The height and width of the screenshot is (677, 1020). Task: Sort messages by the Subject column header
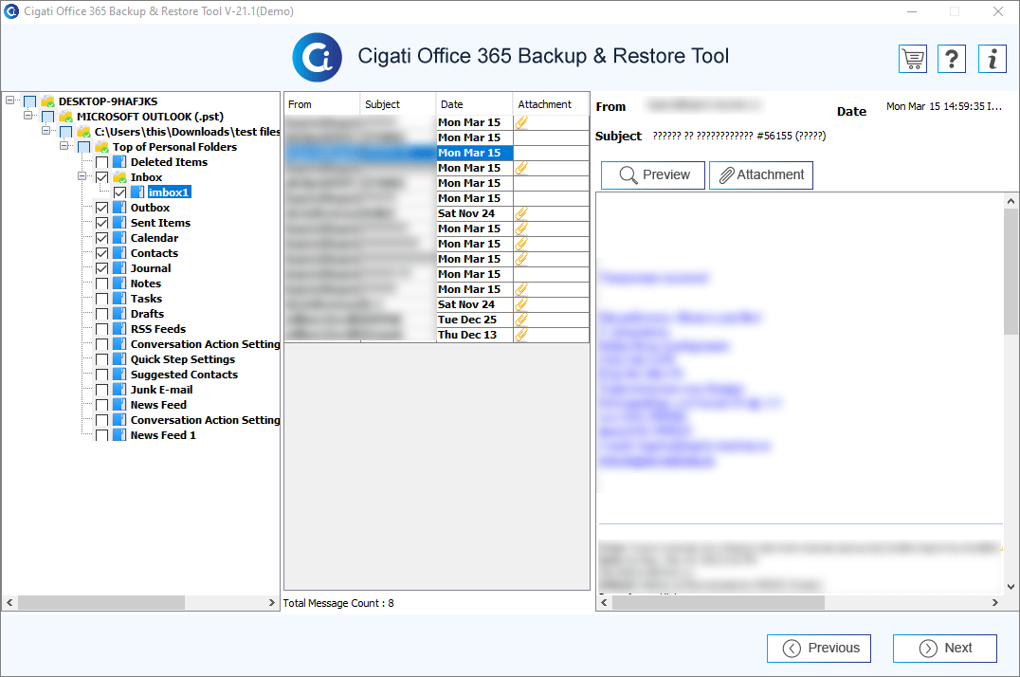397,104
